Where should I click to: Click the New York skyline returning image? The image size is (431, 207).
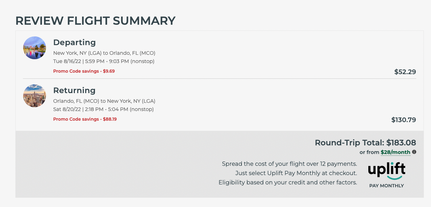tap(34, 96)
